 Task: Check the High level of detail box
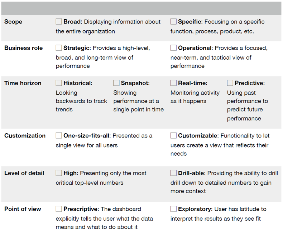click(59, 173)
